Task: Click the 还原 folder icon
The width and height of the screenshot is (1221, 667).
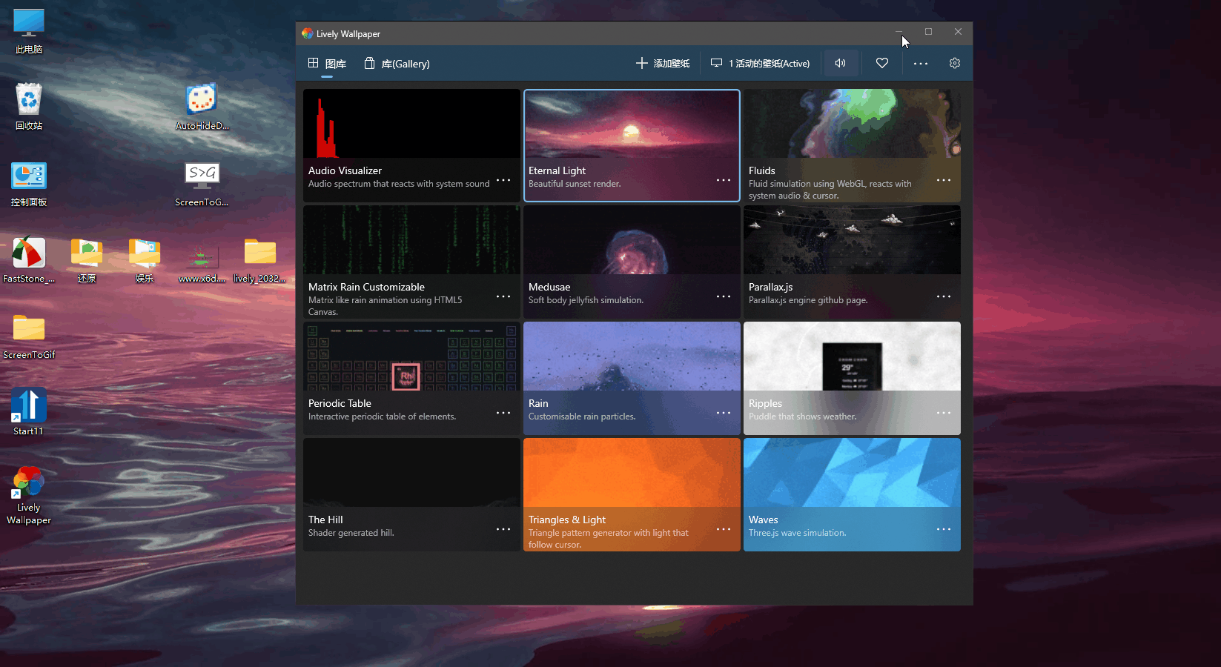Action: 87,260
